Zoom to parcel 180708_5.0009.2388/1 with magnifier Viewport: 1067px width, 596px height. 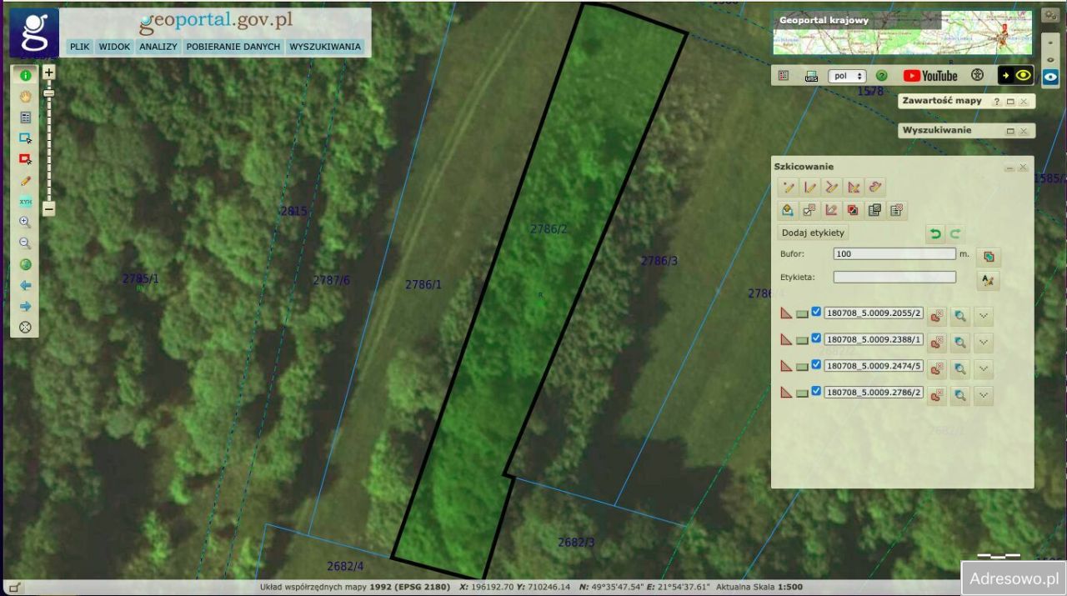tap(960, 342)
